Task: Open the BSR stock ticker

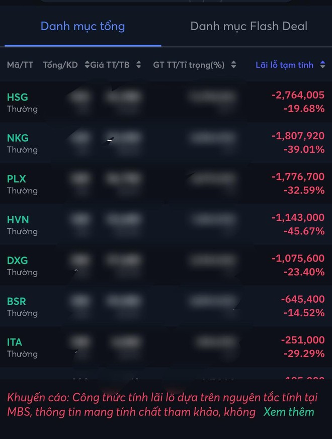Action: (x=17, y=301)
